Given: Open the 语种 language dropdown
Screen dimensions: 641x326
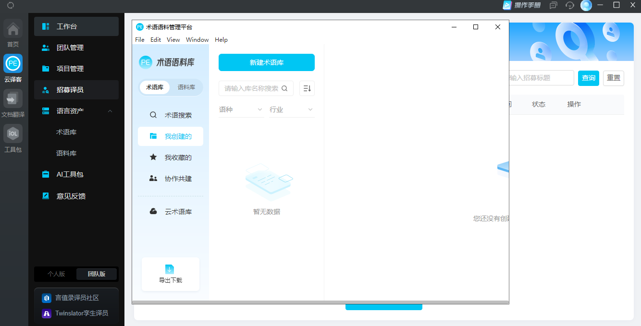Looking at the screenshot, I should (241, 109).
